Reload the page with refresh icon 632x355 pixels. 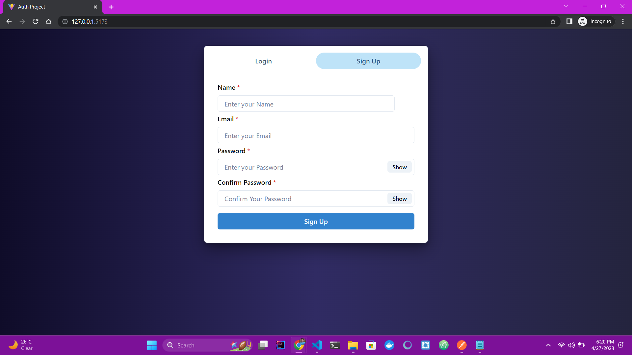(36, 21)
